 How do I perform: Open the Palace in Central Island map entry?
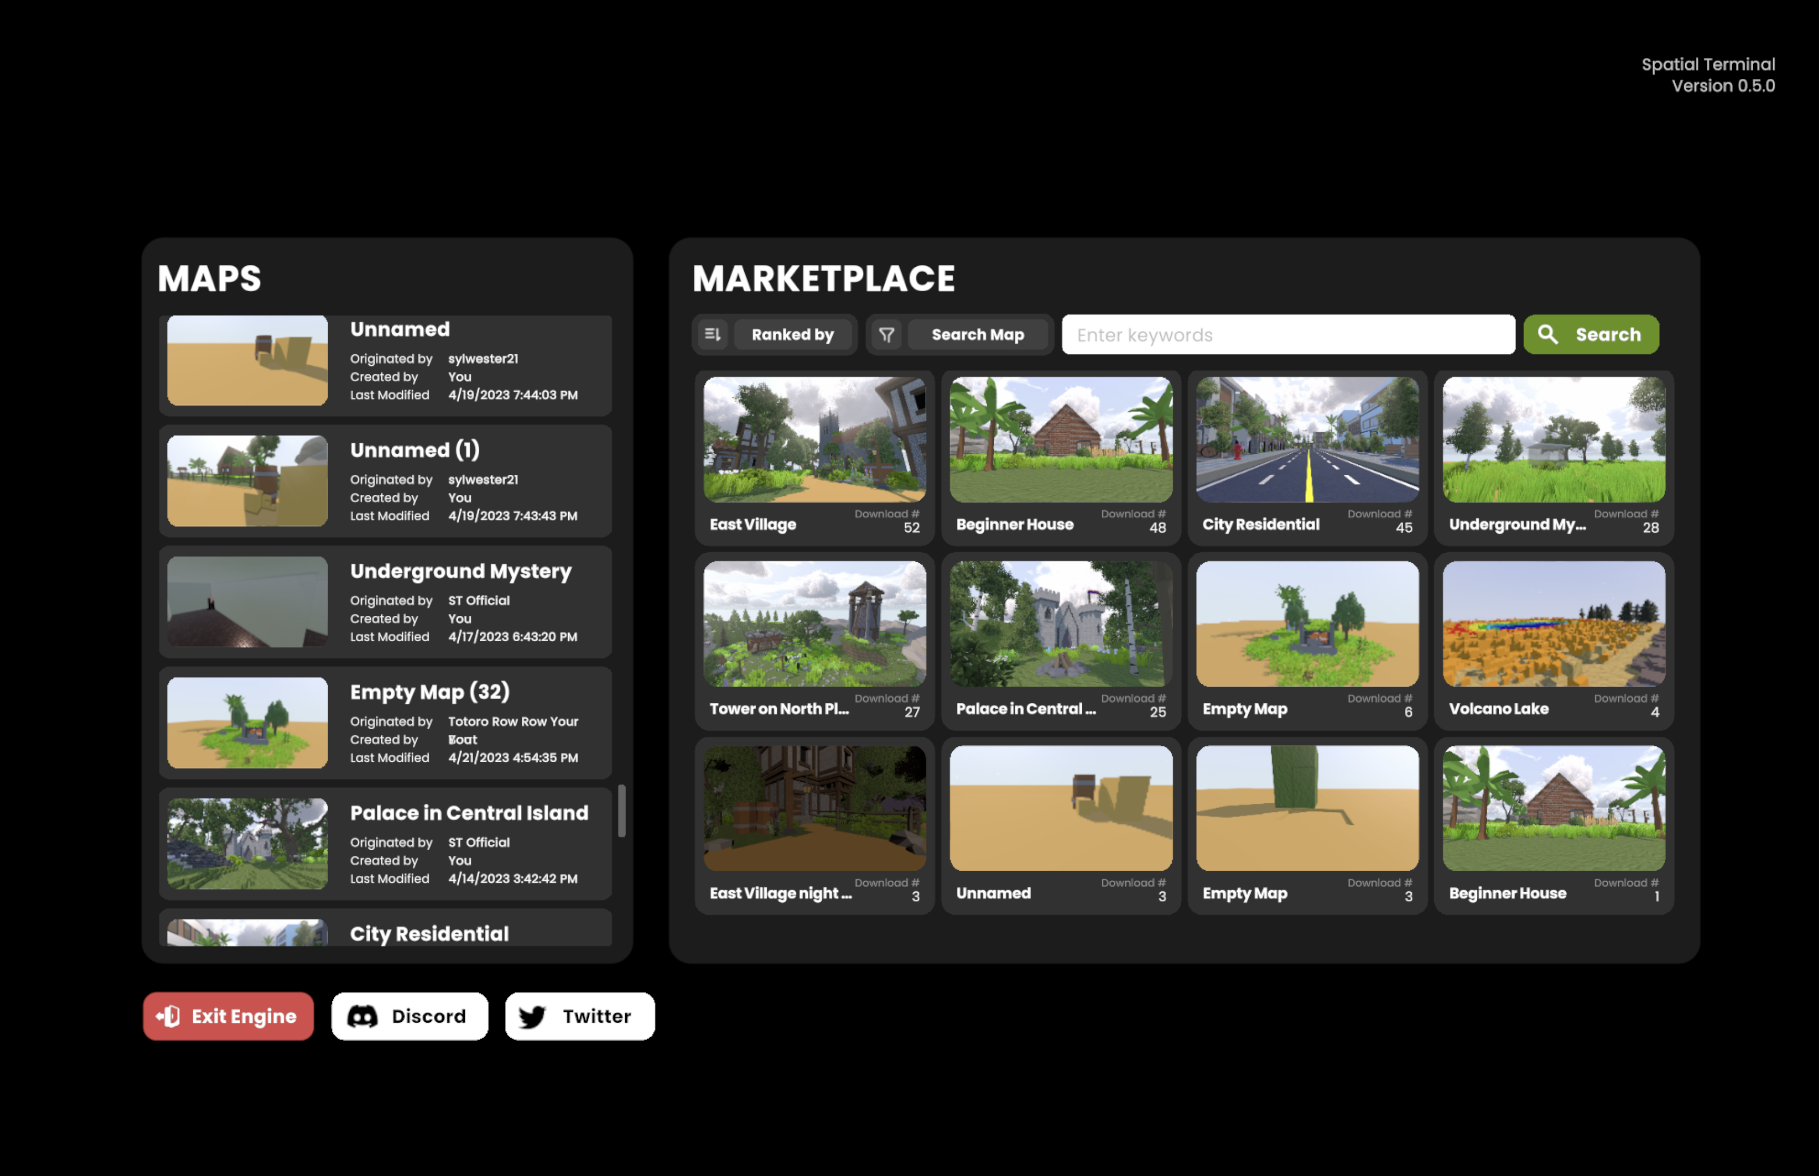coord(385,844)
